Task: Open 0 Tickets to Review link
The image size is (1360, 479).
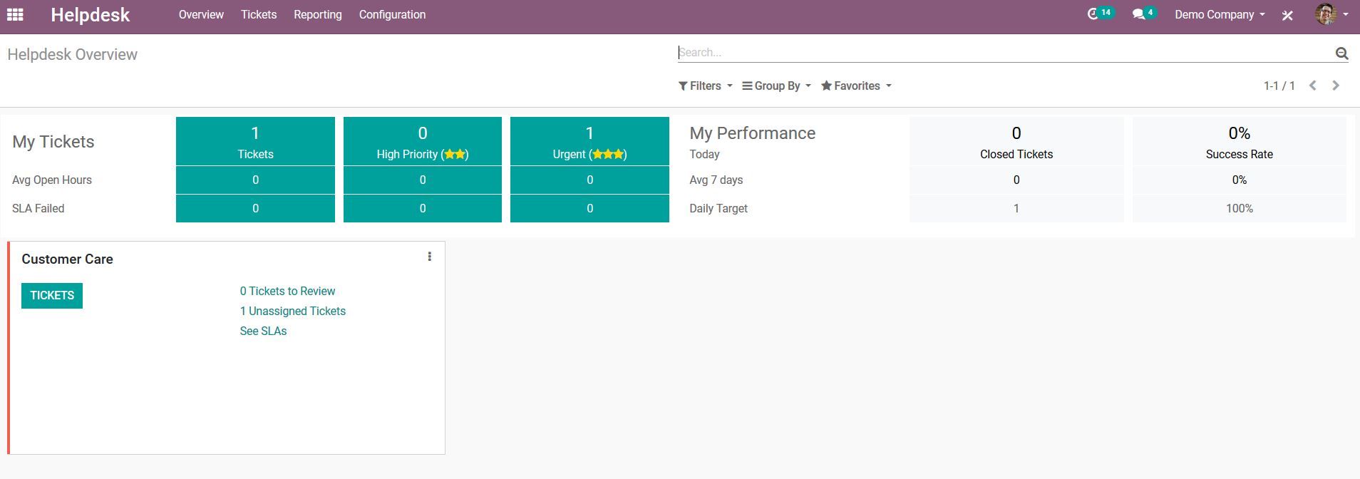Action: point(287,291)
